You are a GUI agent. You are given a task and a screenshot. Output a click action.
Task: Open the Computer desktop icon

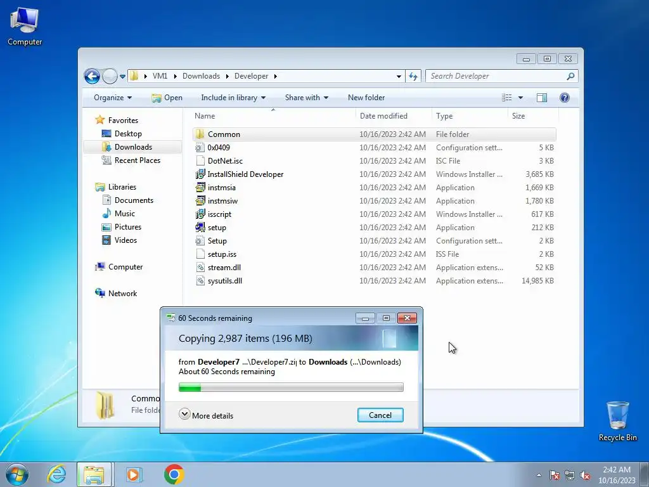(25, 27)
